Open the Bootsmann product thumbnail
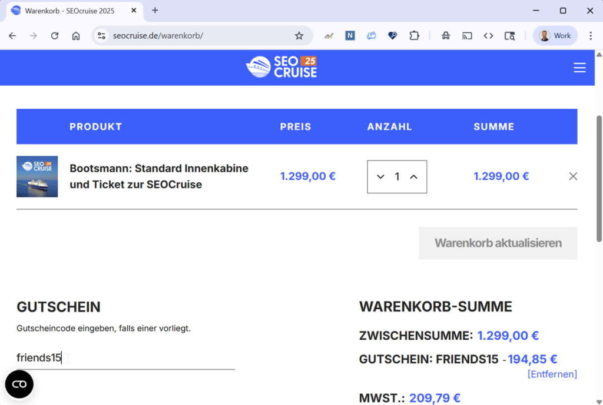Screen dimensions: 603x405 tap(37, 176)
